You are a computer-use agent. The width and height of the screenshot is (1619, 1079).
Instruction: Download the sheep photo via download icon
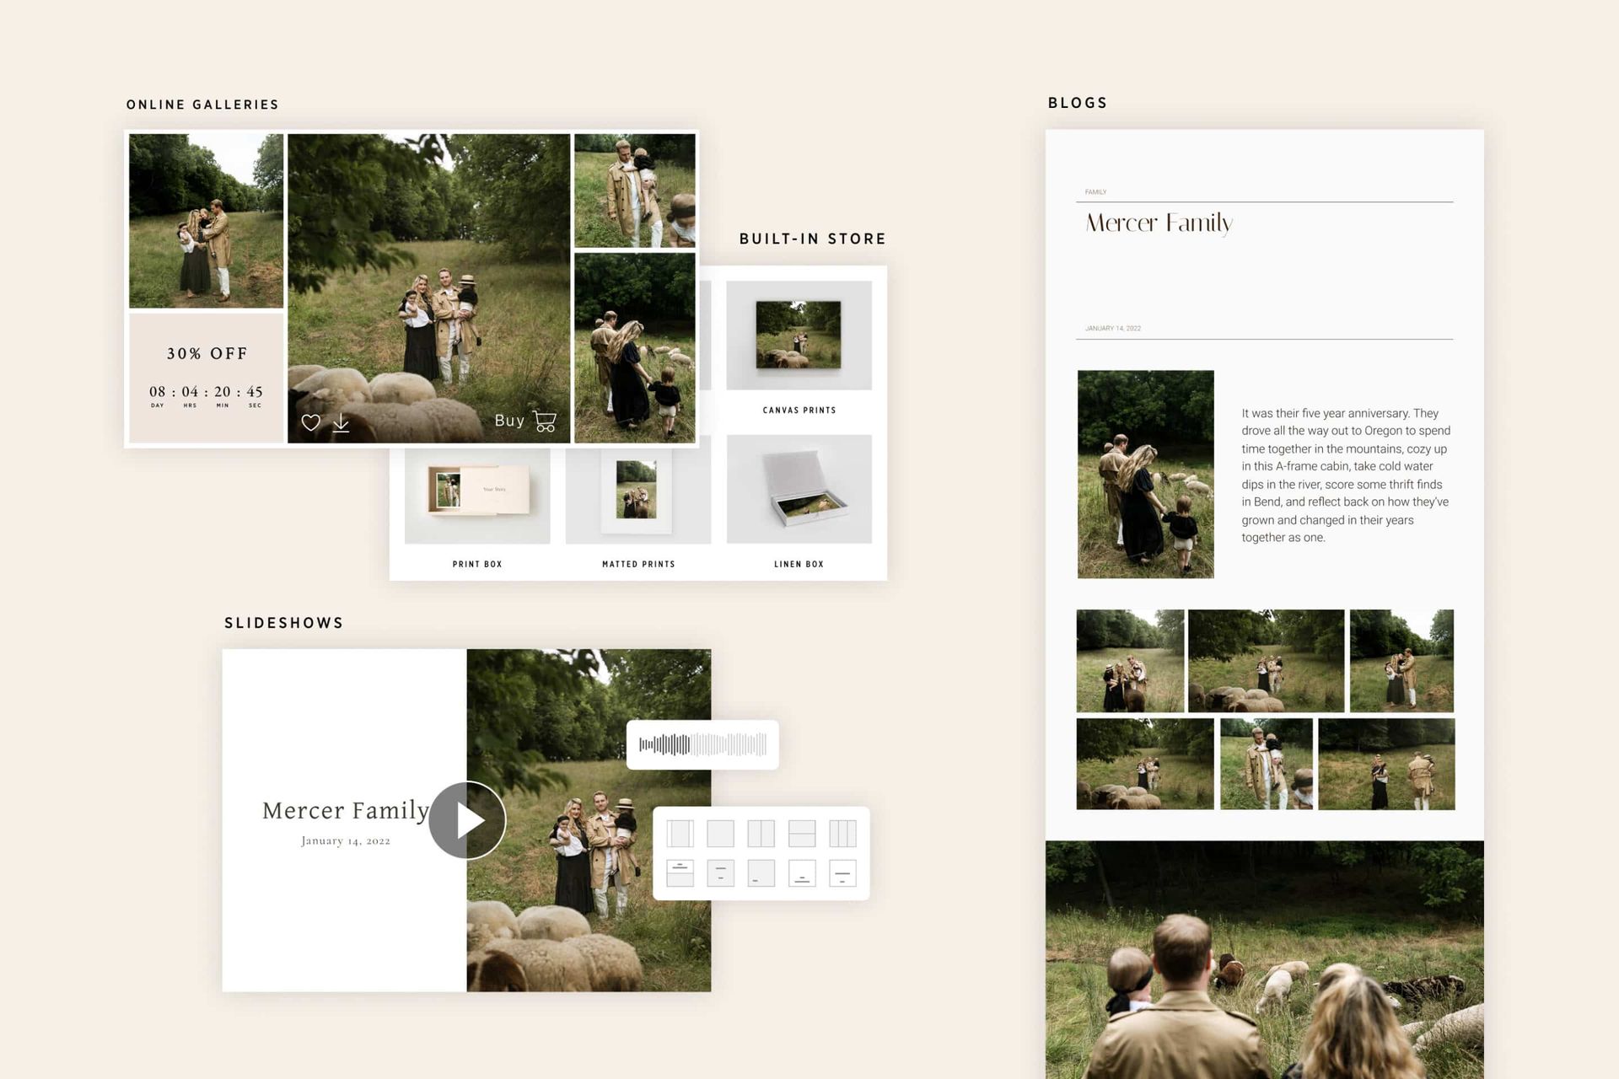(342, 423)
